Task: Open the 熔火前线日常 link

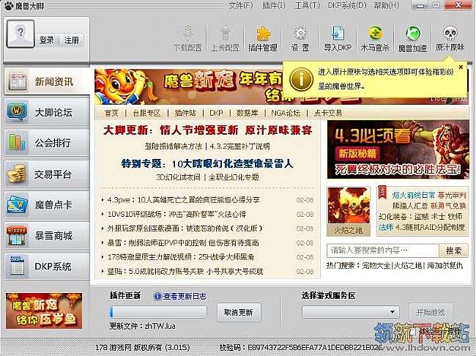Action: click(x=414, y=195)
